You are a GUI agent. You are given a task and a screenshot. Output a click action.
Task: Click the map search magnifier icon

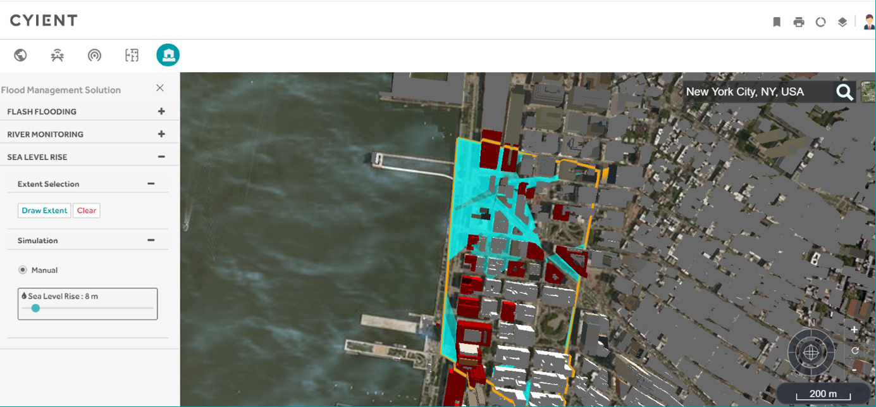(x=844, y=92)
